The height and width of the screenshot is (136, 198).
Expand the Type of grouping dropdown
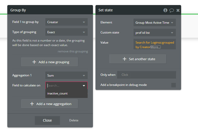click(x=67, y=32)
